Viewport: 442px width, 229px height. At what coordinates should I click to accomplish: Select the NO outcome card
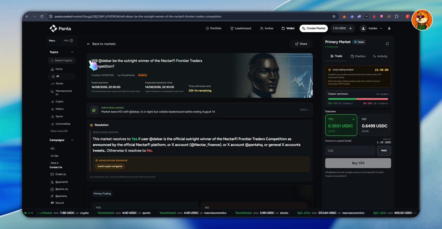click(x=375, y=125)
